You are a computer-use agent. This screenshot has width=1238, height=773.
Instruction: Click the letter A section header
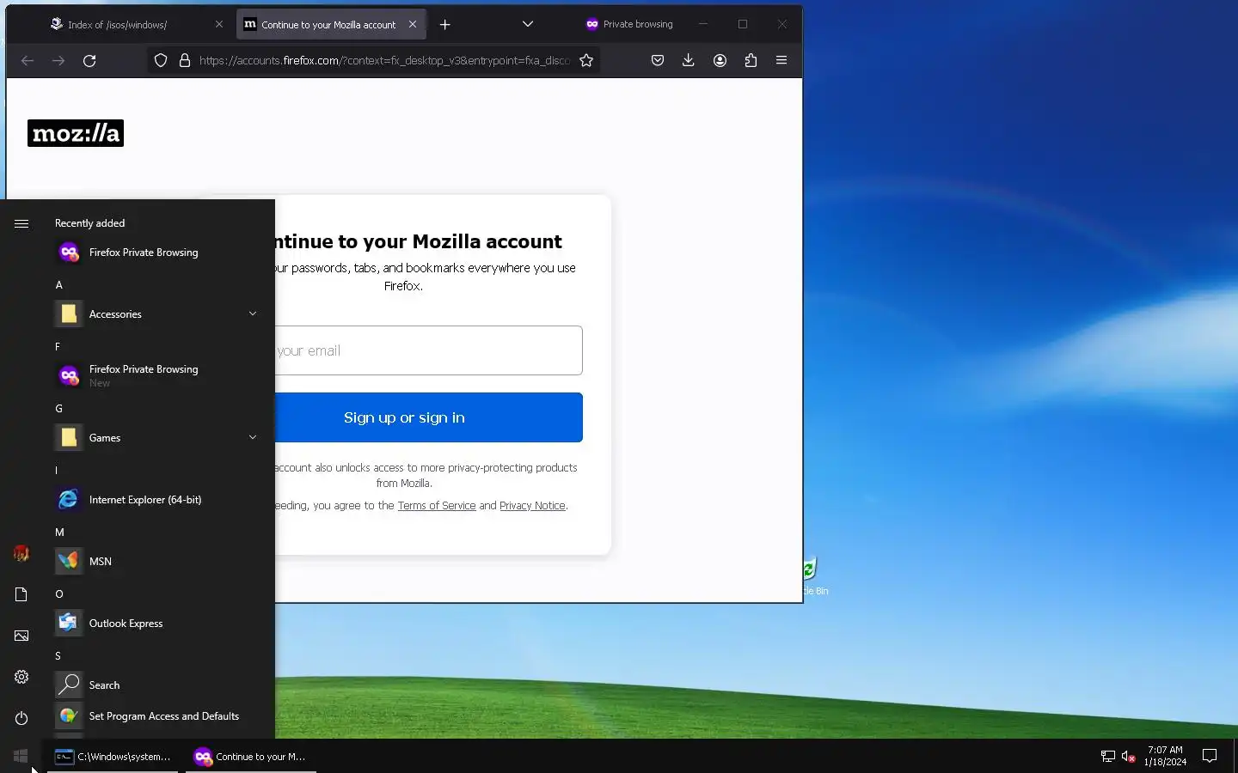(x=58, y=285)
